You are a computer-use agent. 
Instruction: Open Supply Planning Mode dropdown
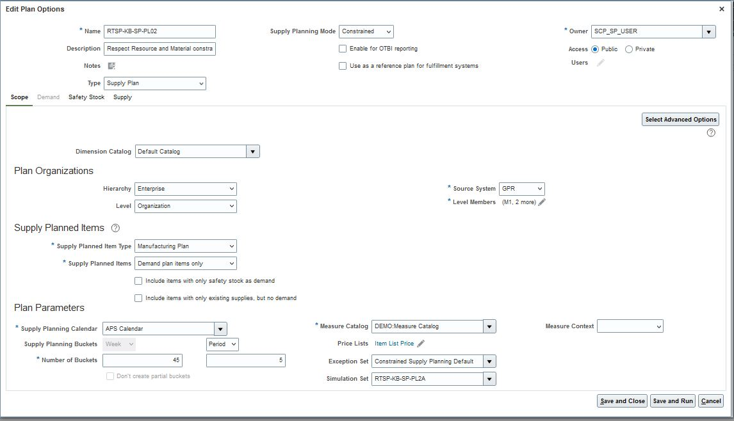point(366,31)
